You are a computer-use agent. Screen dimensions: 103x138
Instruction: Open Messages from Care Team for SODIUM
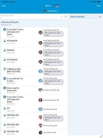pos(53,54)
